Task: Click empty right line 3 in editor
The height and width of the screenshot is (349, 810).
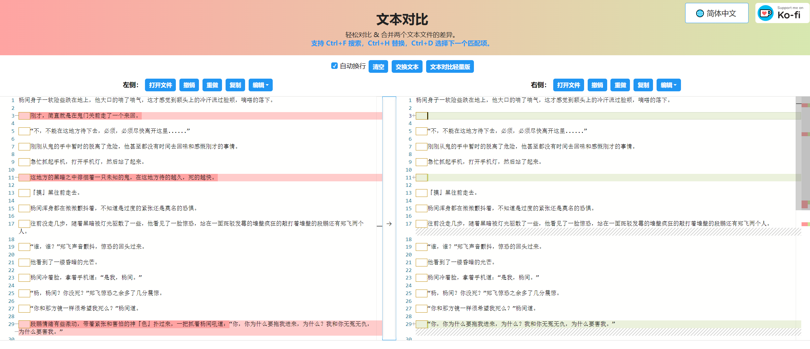Action: pyautogui.click(x=608, y=116)
